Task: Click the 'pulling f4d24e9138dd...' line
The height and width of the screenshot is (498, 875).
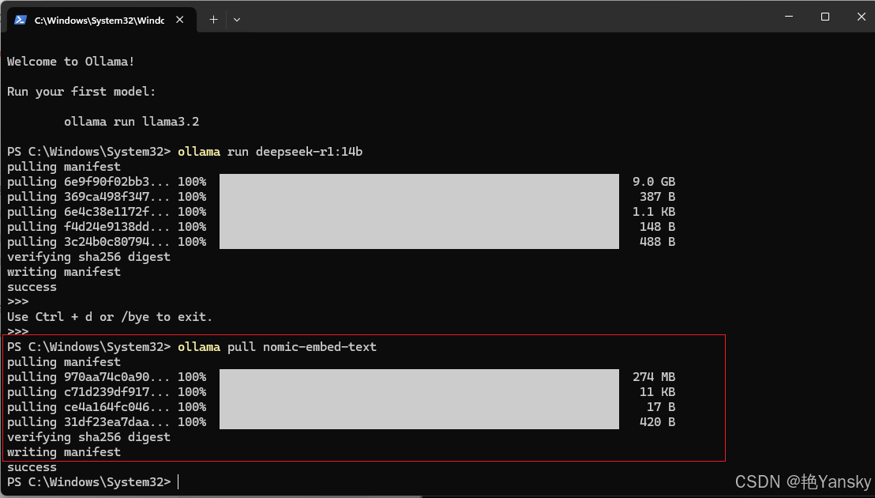Action: [107, 227]
